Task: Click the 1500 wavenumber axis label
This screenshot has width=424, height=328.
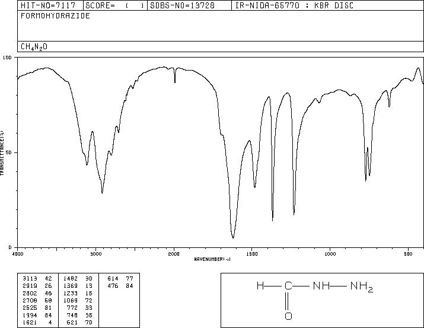Action: point(252,254)
